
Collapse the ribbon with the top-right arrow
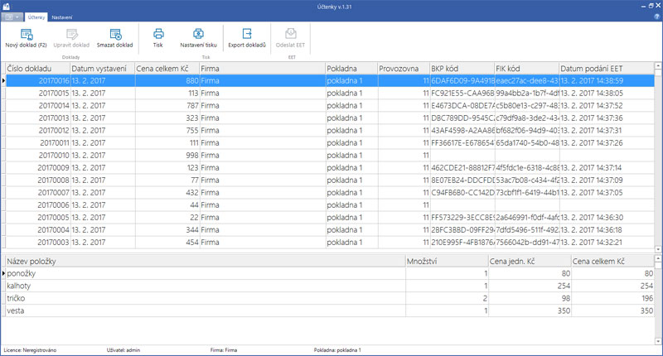656,17
